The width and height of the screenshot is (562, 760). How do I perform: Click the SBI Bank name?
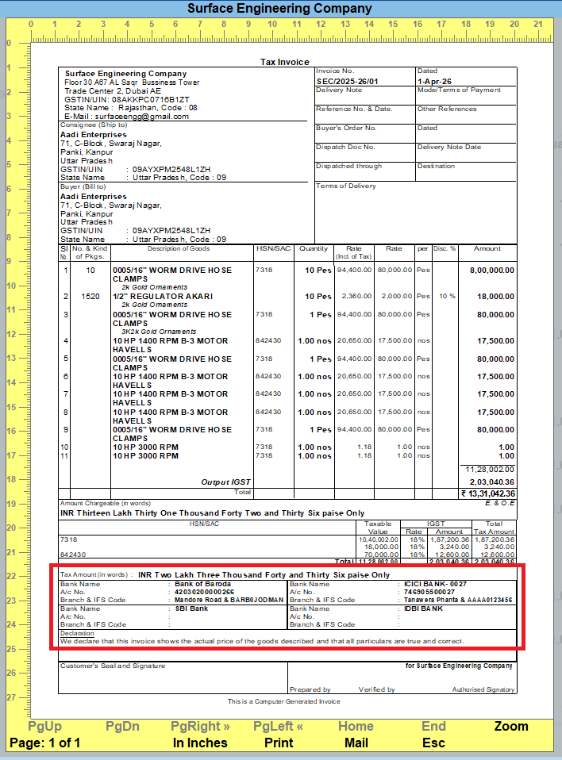(191, 608)
